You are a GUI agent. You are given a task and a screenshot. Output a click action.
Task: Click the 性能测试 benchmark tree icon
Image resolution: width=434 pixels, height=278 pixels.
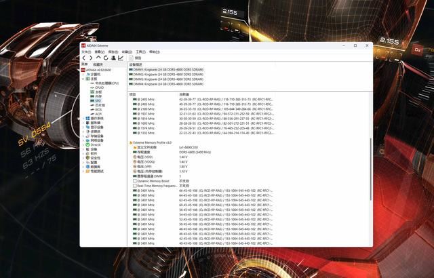[x=87, y=172]
